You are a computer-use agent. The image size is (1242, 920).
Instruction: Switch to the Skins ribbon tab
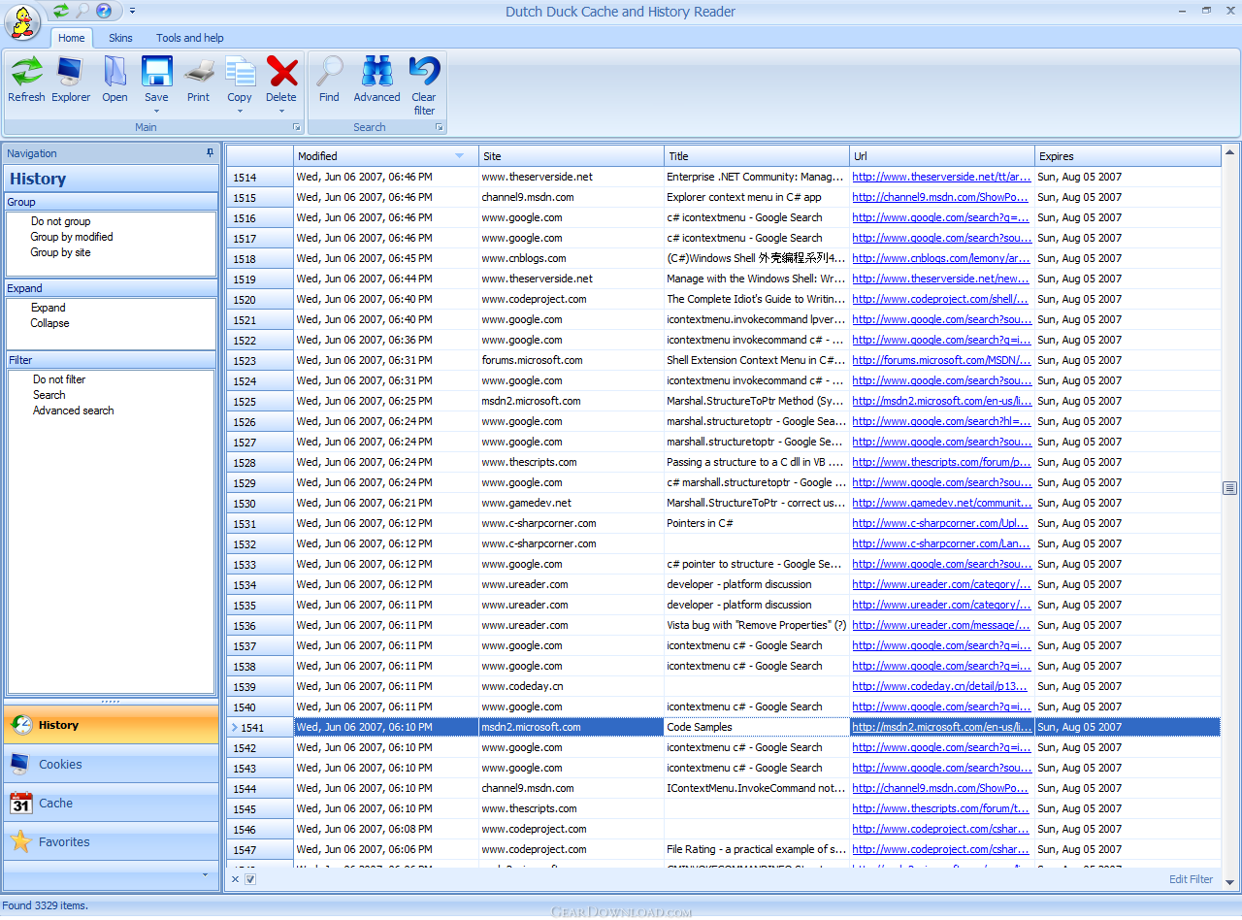(x=120, y=38)
